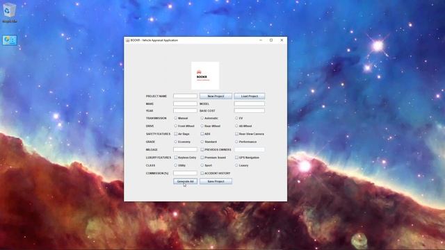This screenshot has width=445, height=250.
Task: Click the BOOKR title bar app icon
Action: [128, 40]
